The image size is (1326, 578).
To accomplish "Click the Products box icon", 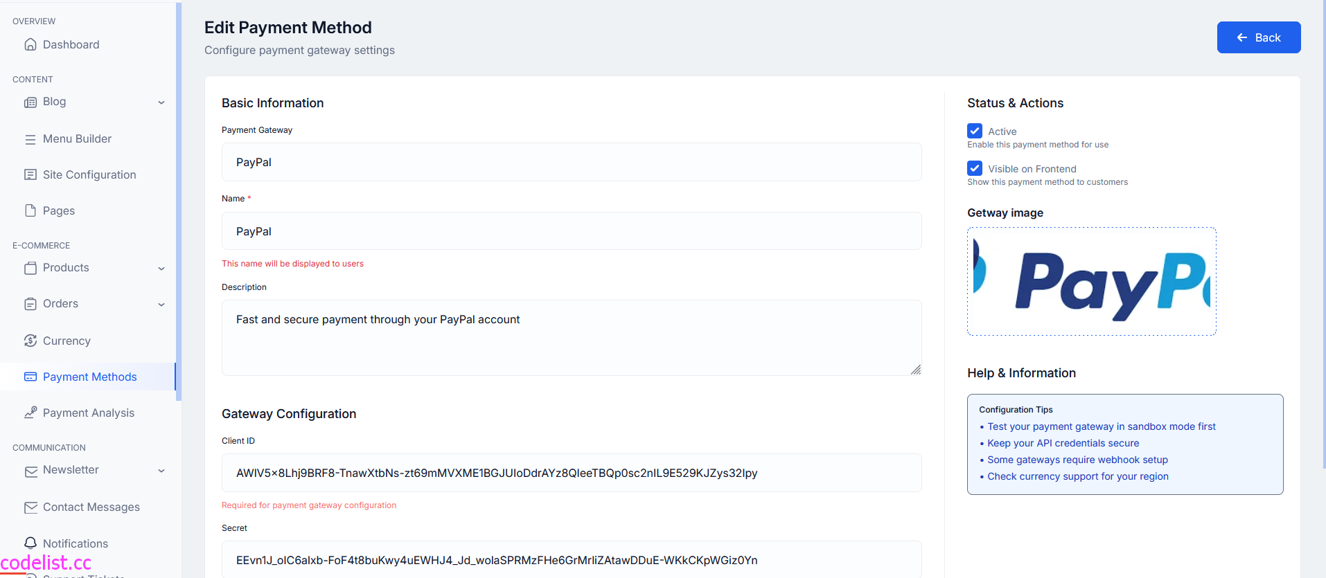I will [30, 268].
